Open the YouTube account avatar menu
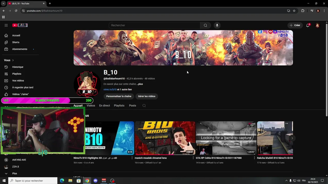The height and width of the screenshot is (184, 328). click(x=317, y=25)
